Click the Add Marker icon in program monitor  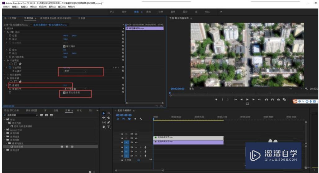coord(216,99)
